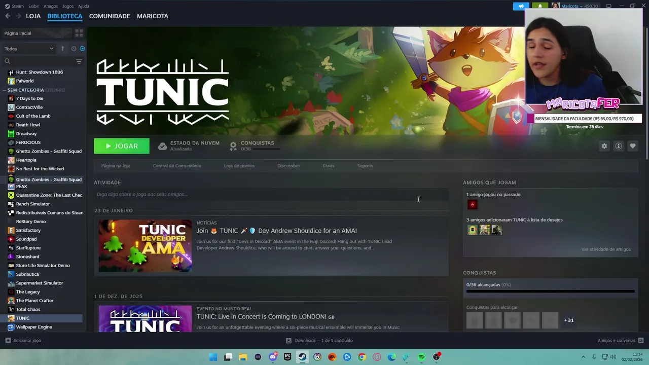649x365 pixels.
Task: Open the Exibir menu
Action: pyautogui.click(x=33, y=6)
